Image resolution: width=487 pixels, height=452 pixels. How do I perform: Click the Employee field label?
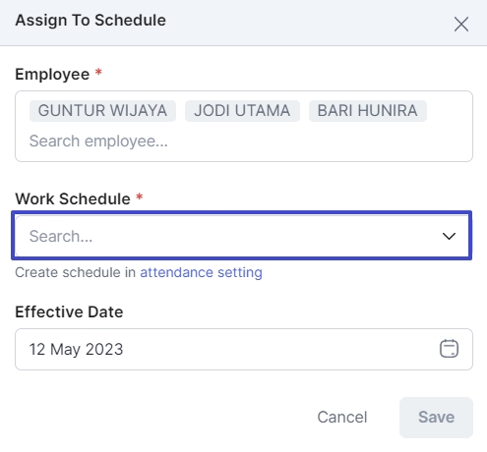pos(52,74)
